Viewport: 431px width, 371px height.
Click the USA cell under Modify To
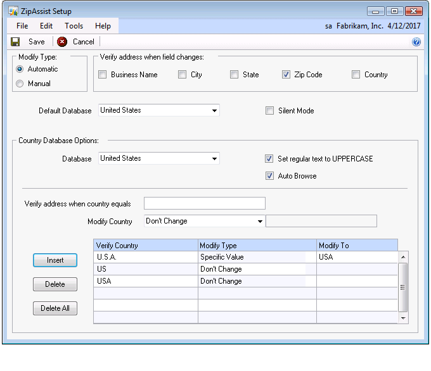(x=357, y=257)
